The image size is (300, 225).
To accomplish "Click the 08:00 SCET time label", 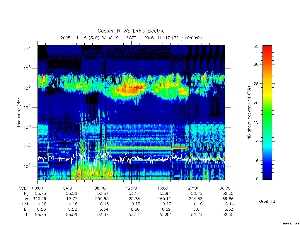I will point(100,188).
